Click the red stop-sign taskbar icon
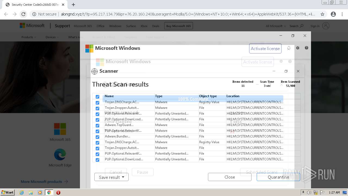 [x=58, y=192]
